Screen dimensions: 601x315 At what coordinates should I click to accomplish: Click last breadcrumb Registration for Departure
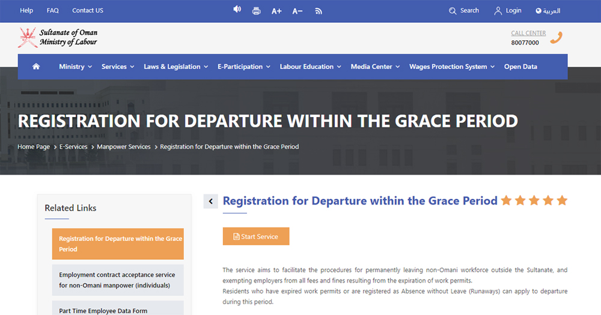229,146
